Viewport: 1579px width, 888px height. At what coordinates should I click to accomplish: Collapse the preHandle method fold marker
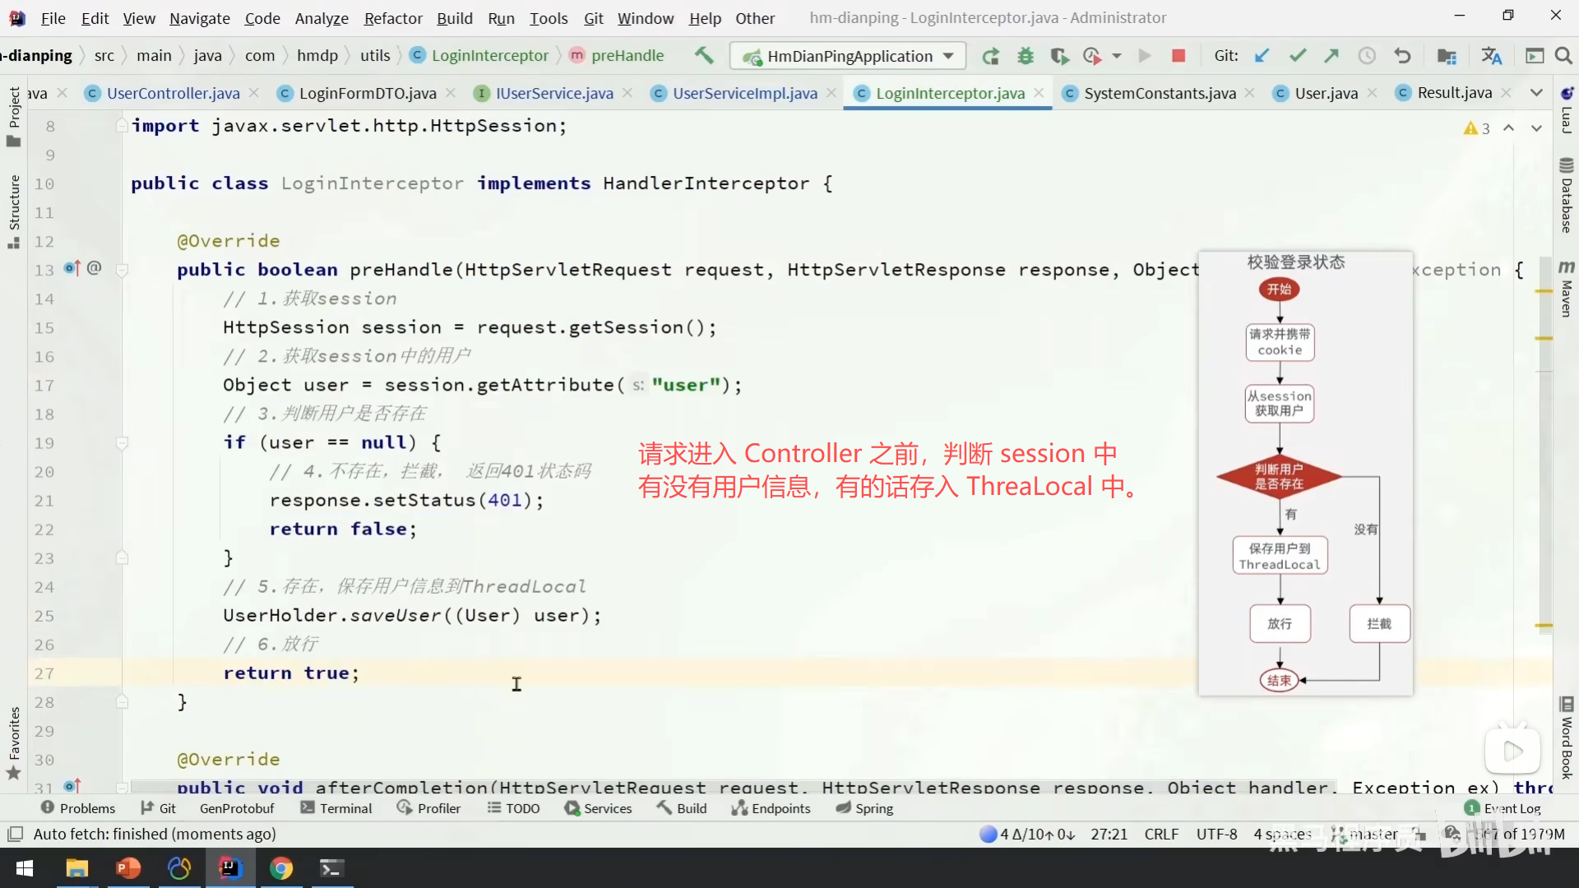point(122,270)
